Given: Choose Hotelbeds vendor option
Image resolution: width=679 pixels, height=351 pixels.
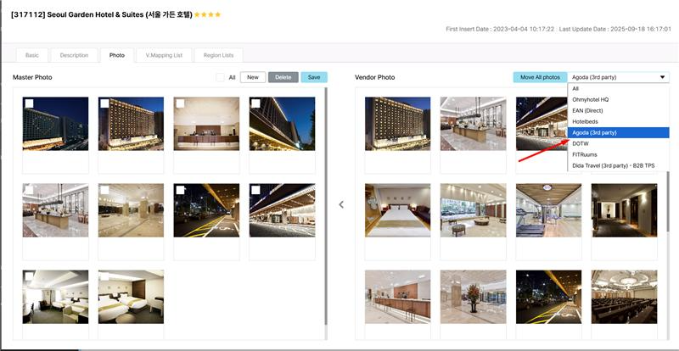Looking at the screenshot, I should pyautogui.click(x=618, y=121).
